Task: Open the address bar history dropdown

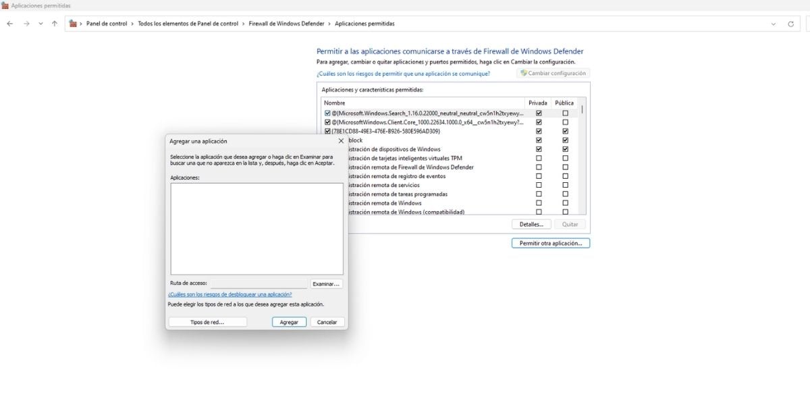Action: pyautogui.click(x=774, y=24)
